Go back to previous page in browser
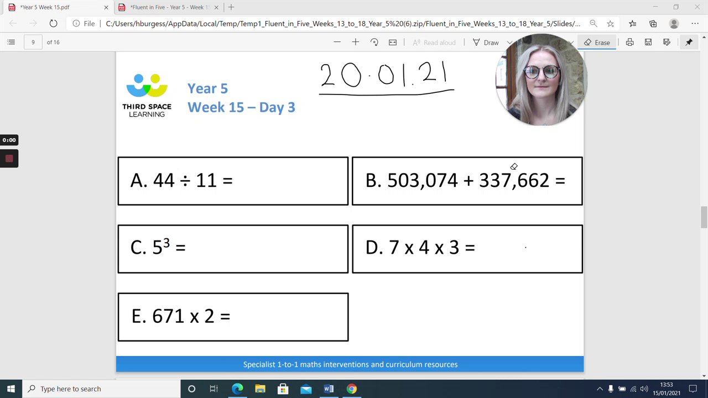This screenshot has height=398, width=708. point(13,23)
